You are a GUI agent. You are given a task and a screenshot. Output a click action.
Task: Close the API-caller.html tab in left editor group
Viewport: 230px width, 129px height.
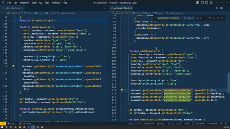tap(22, 8)
